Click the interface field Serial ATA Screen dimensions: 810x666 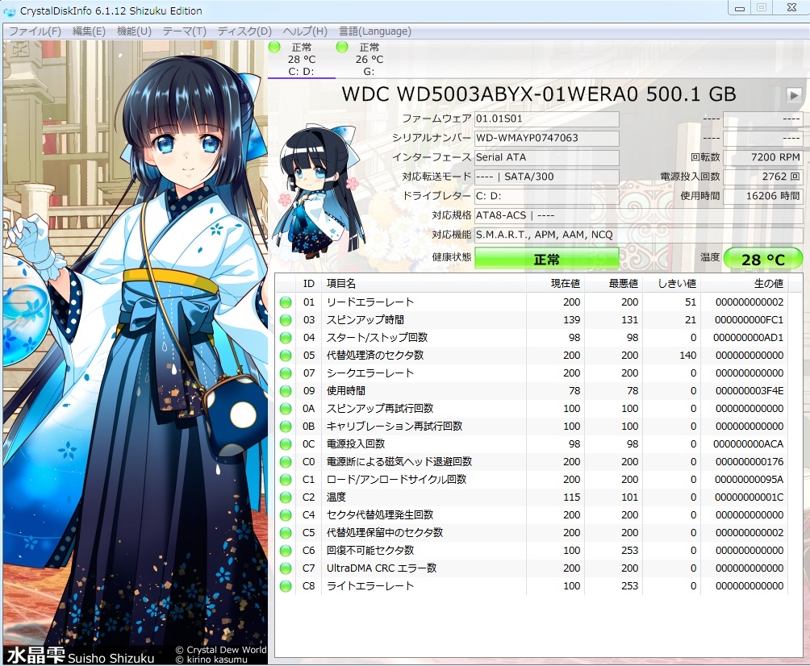(546, 157)
